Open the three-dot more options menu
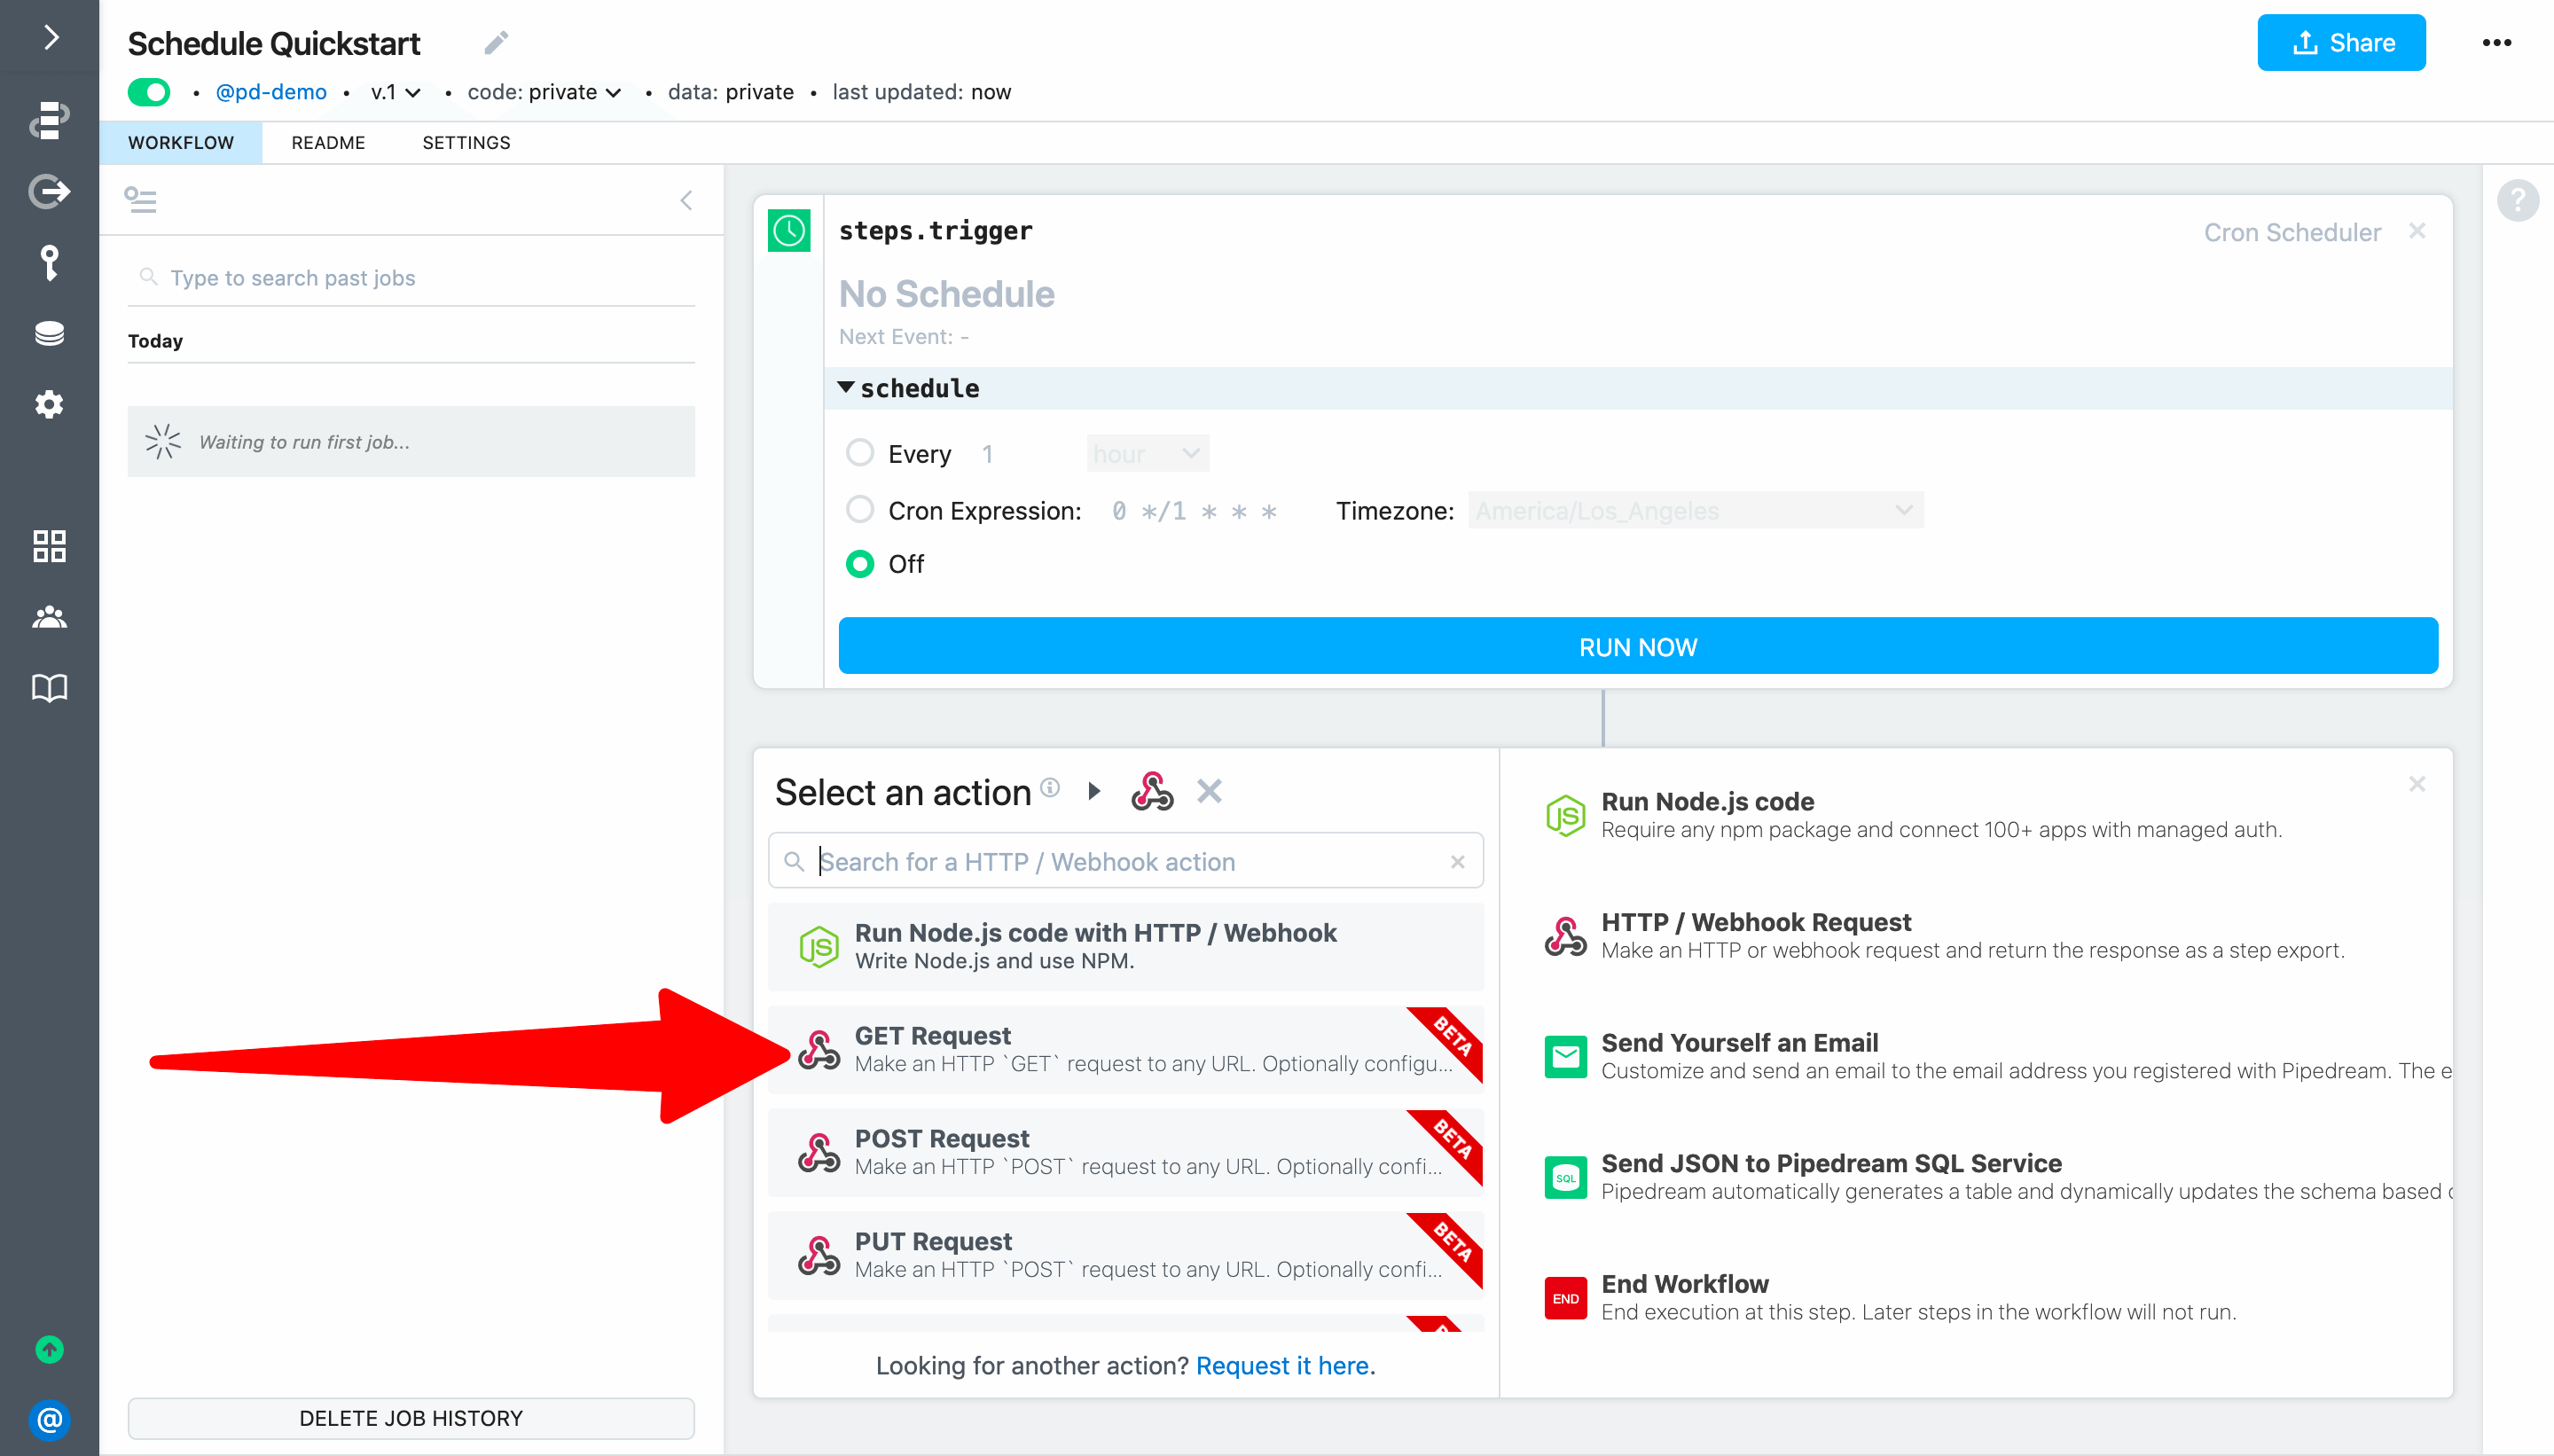Screen dimensions: 2554x1456 coord(2496,43)
